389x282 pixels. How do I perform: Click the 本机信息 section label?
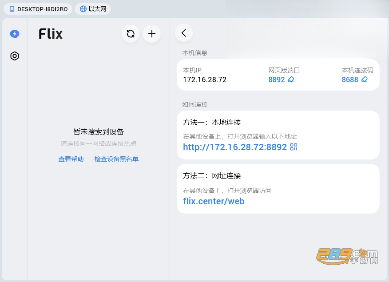point(195,53)
